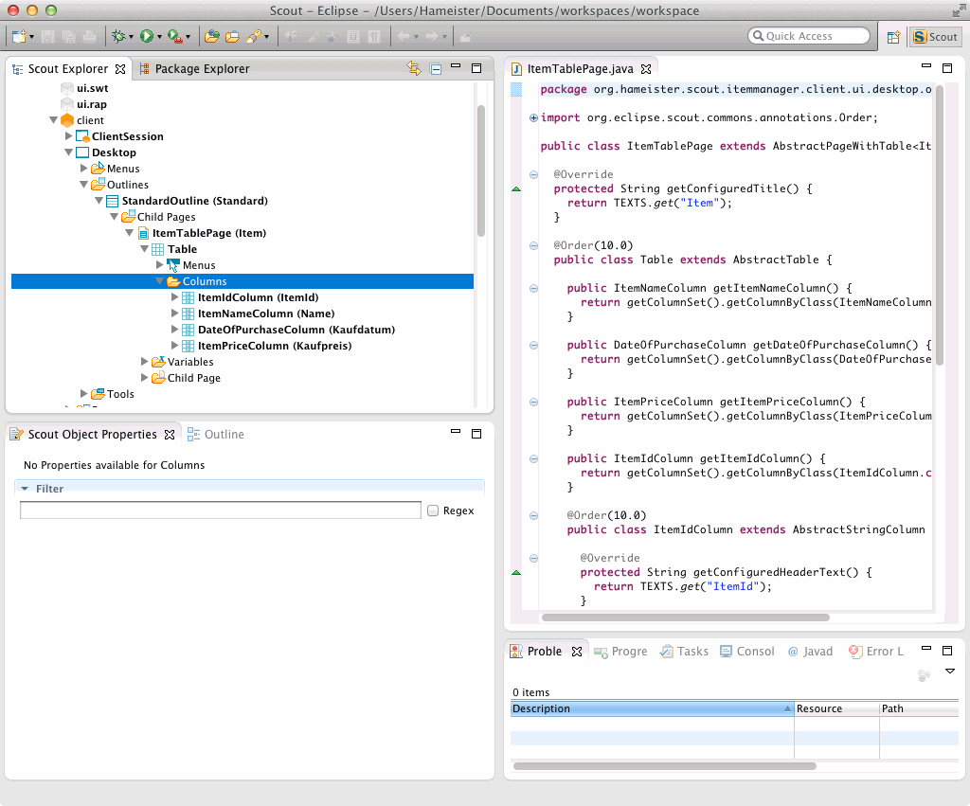
Task: Collapse the Columns folder node
Action: click(x=160, y=281)
